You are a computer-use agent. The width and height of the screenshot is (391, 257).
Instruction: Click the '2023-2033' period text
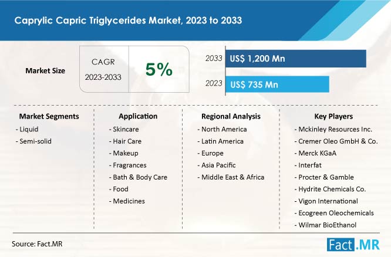pos(103,77)
